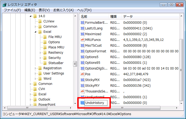
Task: Click the StickyPtY DWORD icon
Action: 82,85
